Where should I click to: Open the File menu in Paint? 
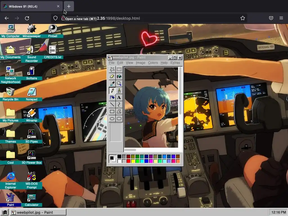[x=112, y=63]
